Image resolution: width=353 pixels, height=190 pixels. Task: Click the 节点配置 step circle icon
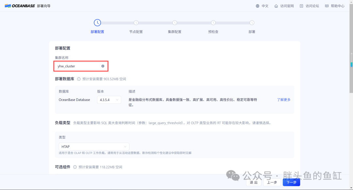pos(136,23)
